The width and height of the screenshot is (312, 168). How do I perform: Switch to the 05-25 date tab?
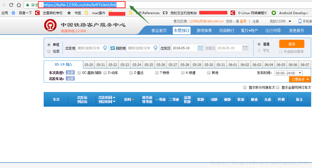(149, 65)
